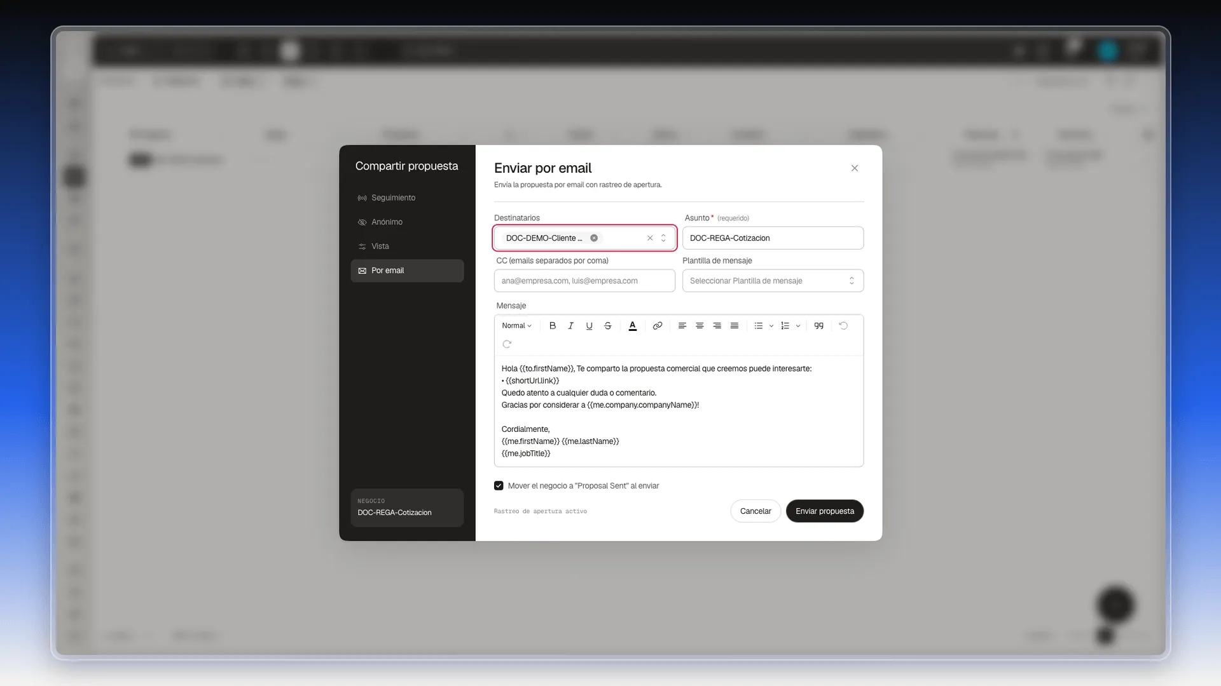1221x686 pixels.
Task: Toggle strikethrough formatting in editor
Action: click(607, 326)
